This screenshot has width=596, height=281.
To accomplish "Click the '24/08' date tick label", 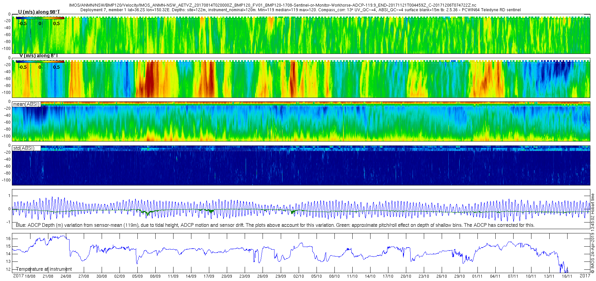I will (66, 276).
